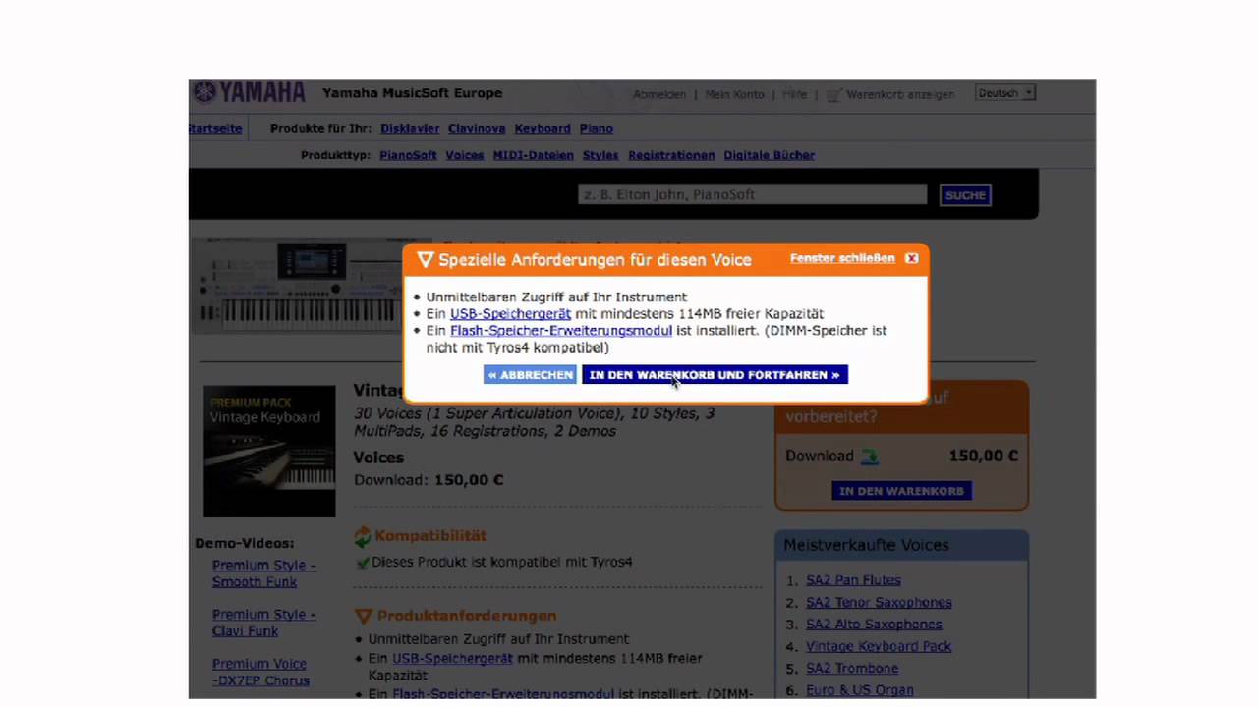Image resolution: width=1258 pixels, height=707 pixels.
Task: Select Voices product type
Action: click(x=465, y=155)
